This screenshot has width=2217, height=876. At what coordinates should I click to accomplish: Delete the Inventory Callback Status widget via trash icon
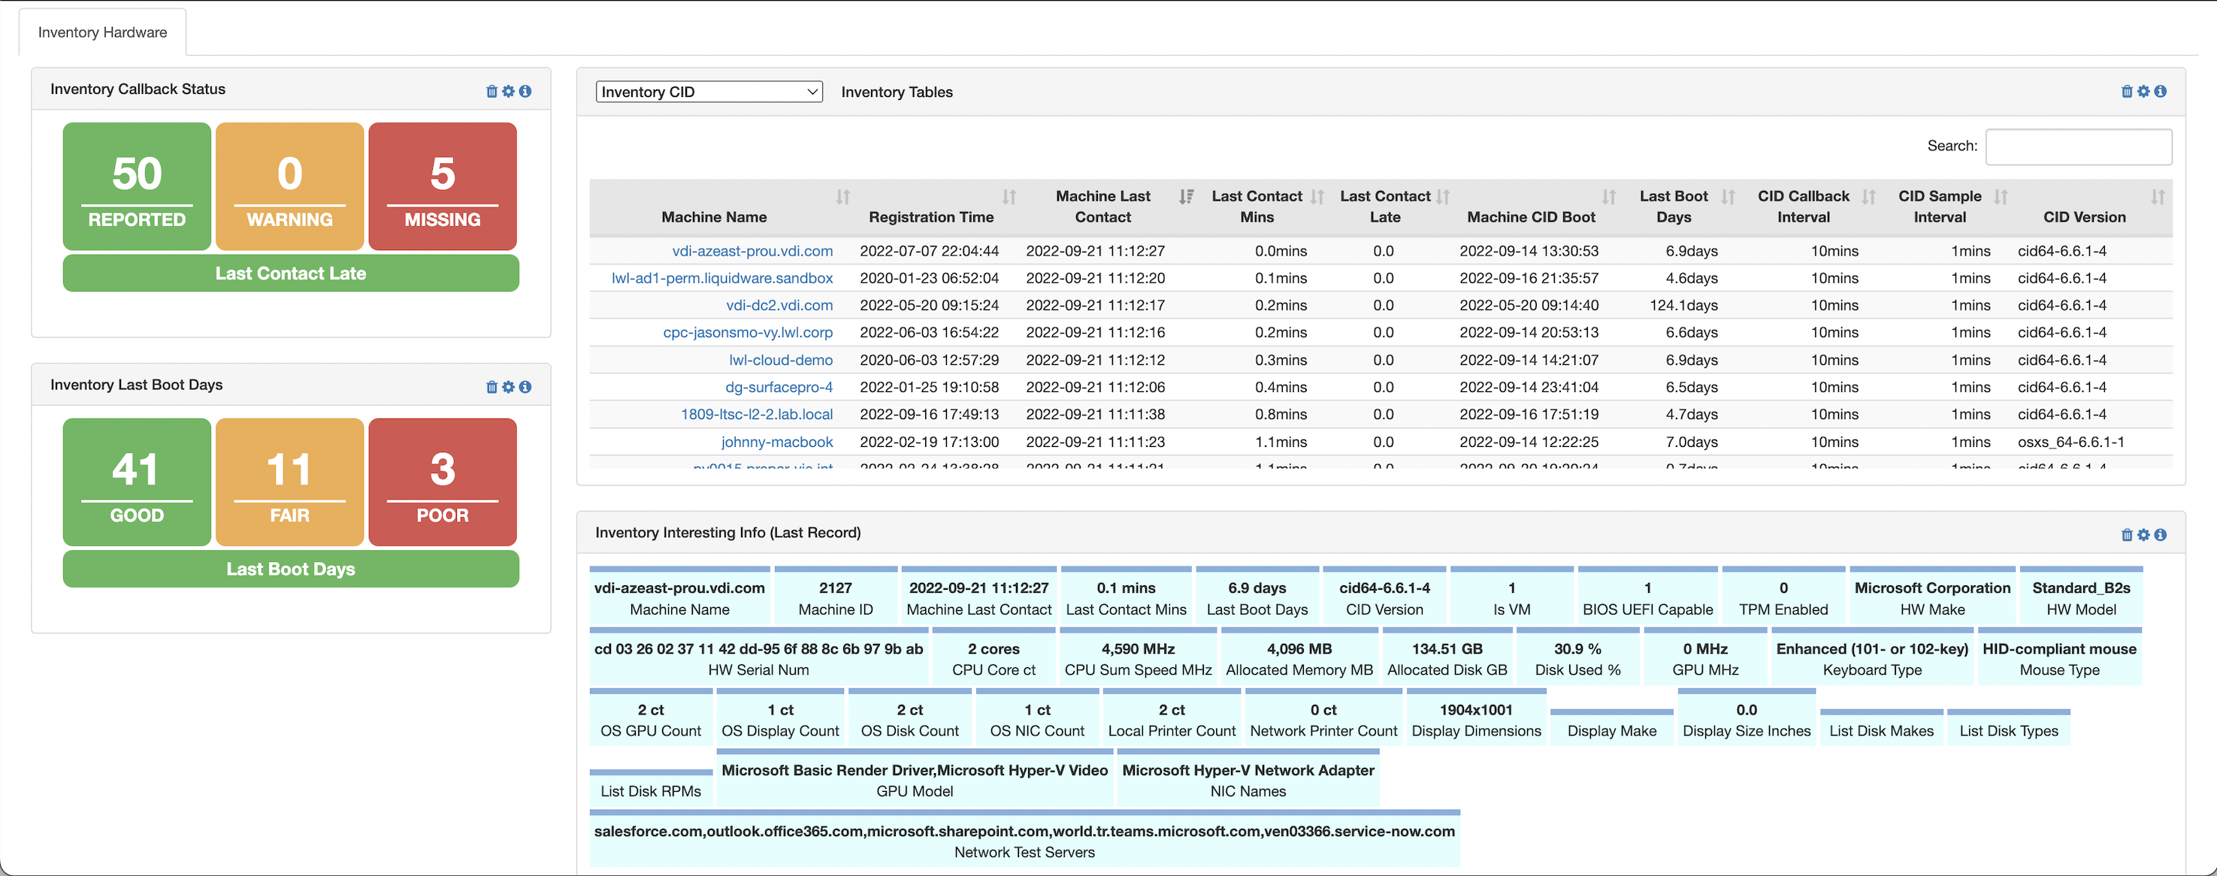[491, 91]
